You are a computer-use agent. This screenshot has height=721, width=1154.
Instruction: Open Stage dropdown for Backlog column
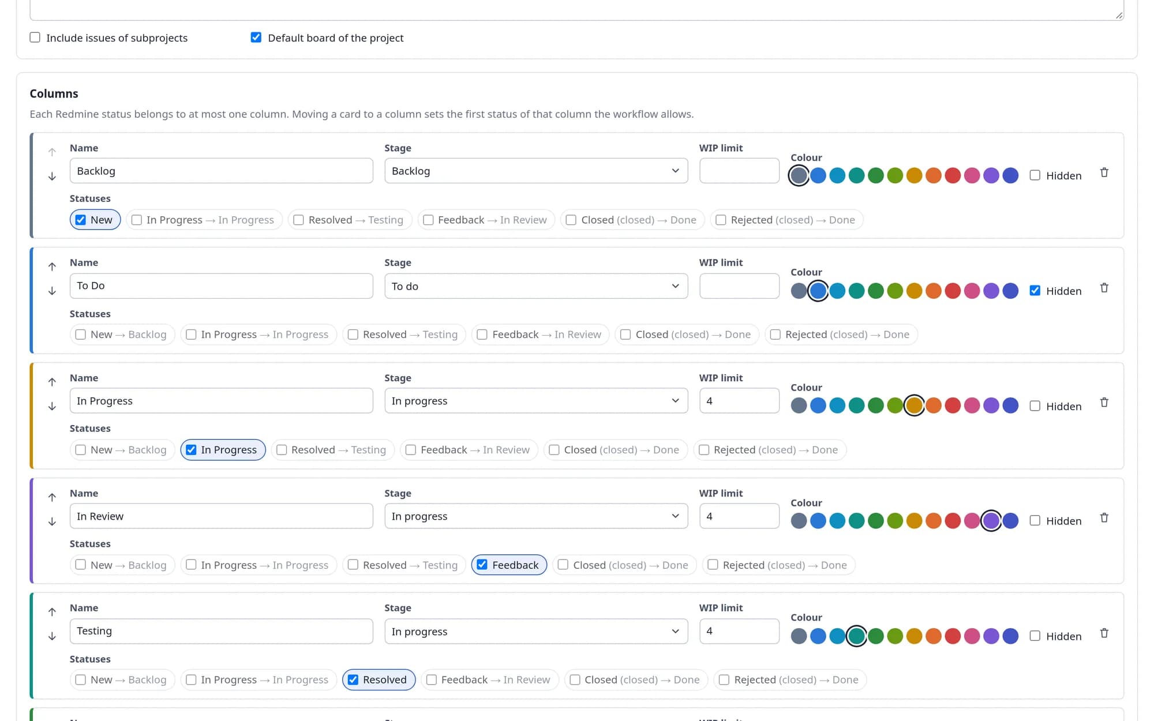tap(536, 171)
